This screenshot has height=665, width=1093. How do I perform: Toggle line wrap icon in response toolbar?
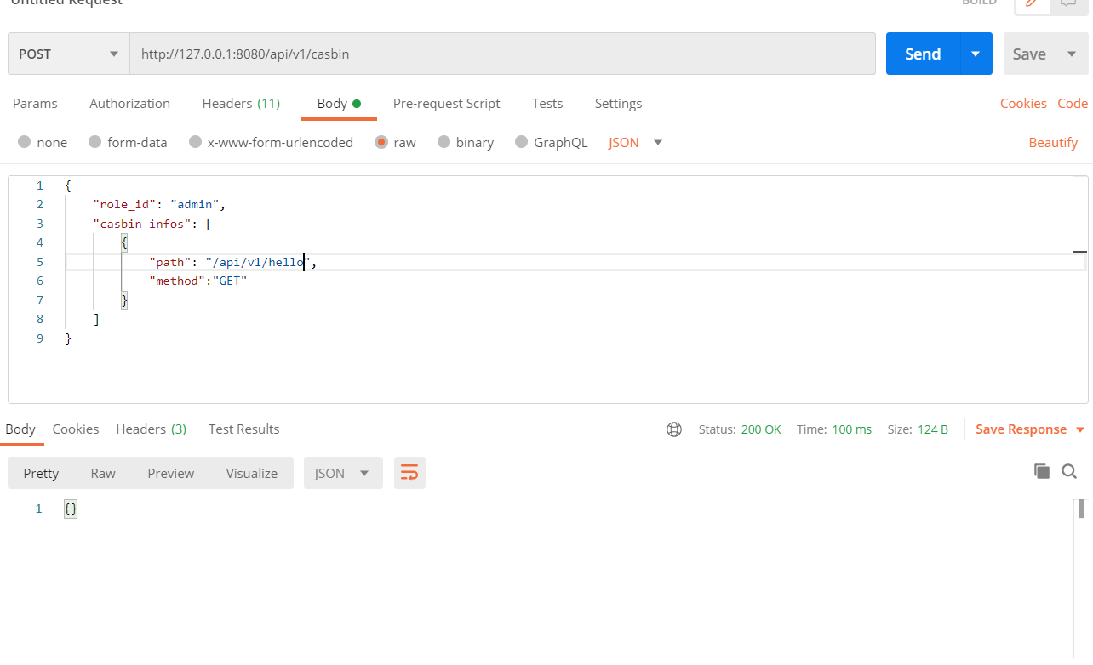tap(409, 473)
